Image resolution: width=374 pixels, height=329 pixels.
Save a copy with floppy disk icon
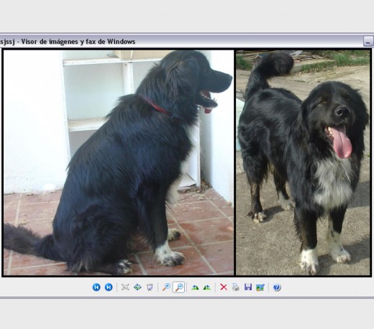[248, 287]
